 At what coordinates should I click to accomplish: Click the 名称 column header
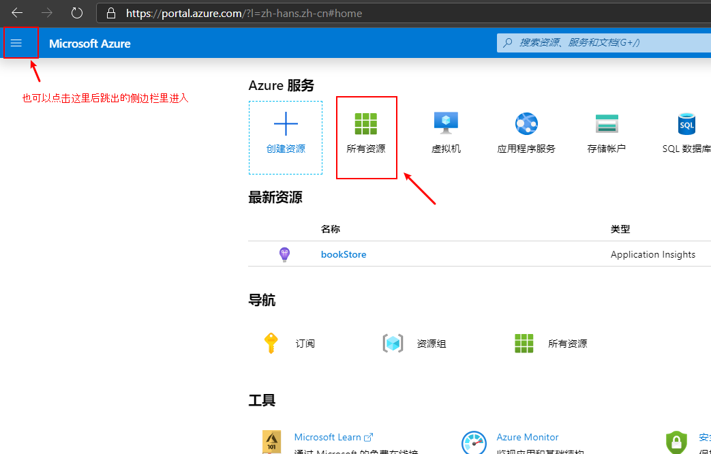tap(331, 229)
